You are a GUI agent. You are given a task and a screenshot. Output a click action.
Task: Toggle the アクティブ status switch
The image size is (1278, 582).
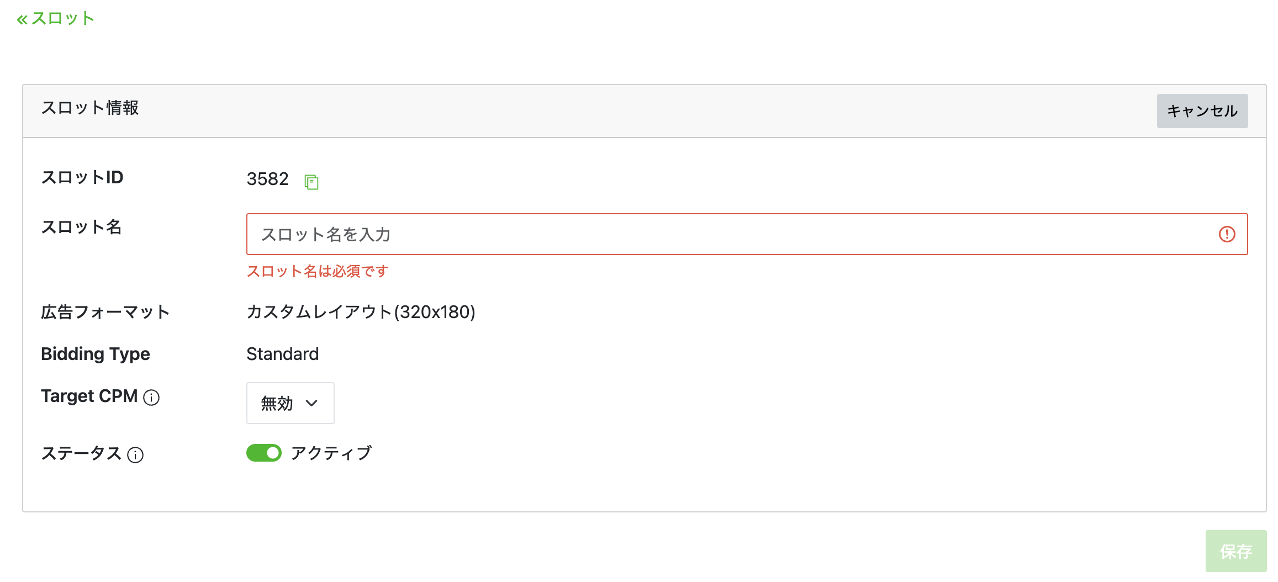[x=264, y=453]
